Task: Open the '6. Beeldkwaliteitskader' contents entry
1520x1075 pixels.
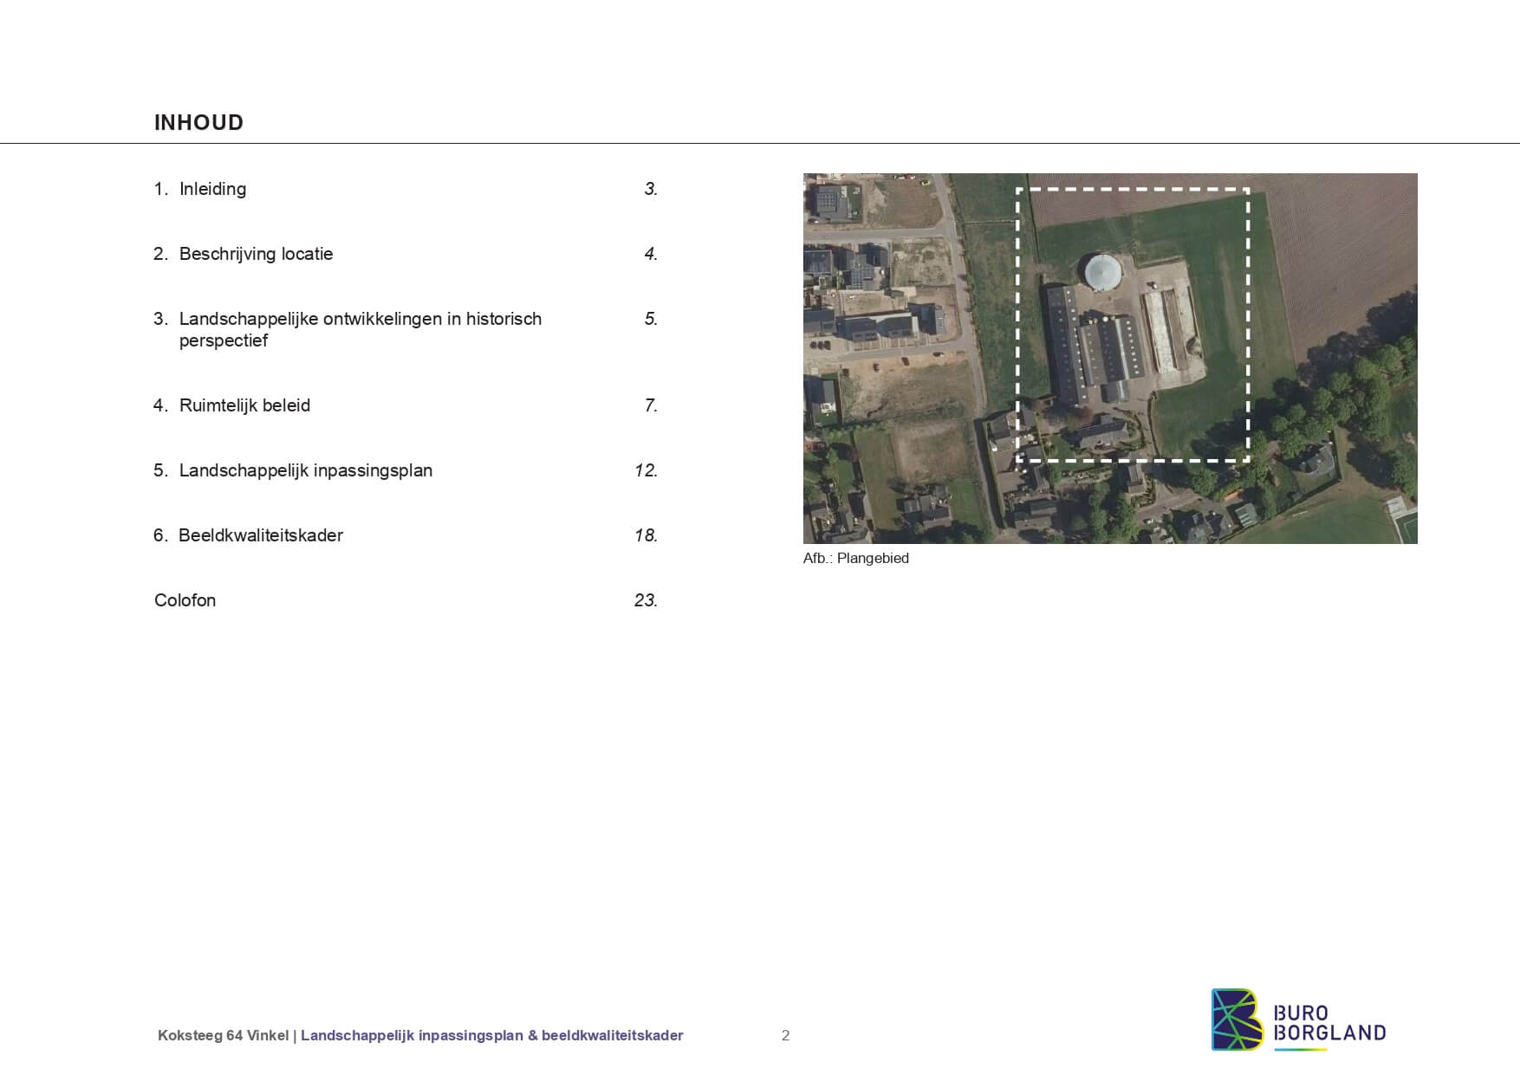Action: click(x=249, y=535)
